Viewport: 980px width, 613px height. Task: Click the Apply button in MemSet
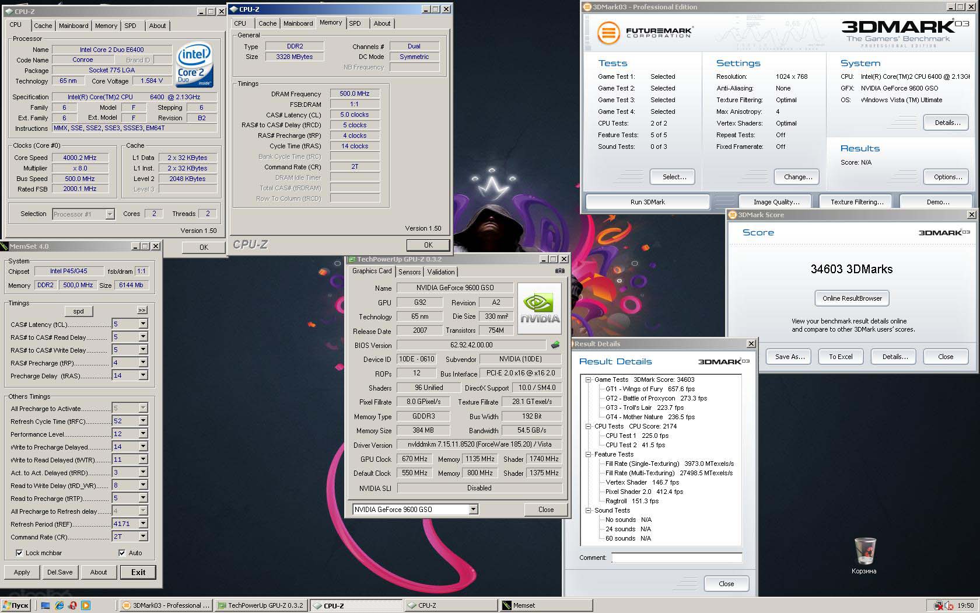(x=22, y=572)
